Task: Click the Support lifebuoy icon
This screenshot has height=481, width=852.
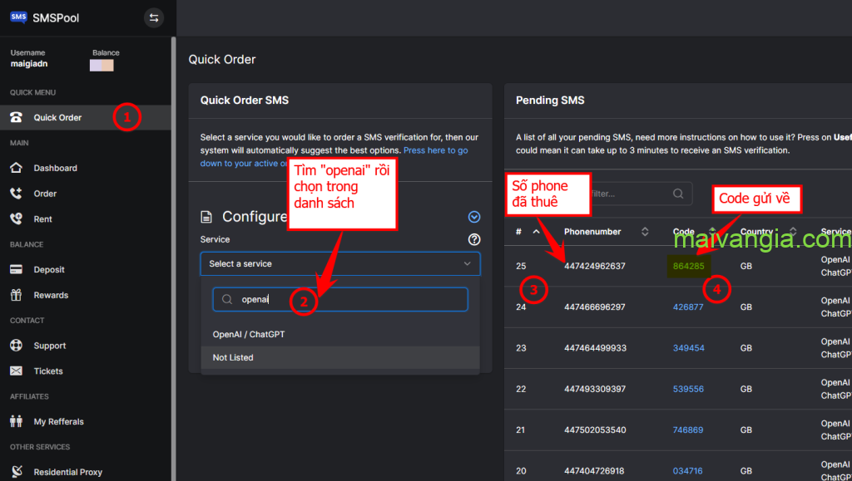Action: click(16, 346)
